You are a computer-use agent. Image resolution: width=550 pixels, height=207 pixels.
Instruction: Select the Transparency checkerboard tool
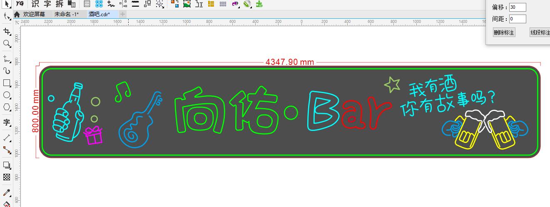7,177
